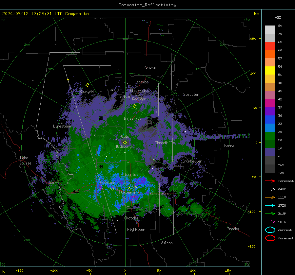Select the Banff label on the map
295x275 pixels.
point(54,182)
